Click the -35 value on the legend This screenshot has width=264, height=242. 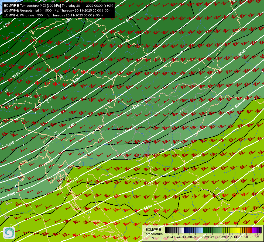click(x=195, y=237)
